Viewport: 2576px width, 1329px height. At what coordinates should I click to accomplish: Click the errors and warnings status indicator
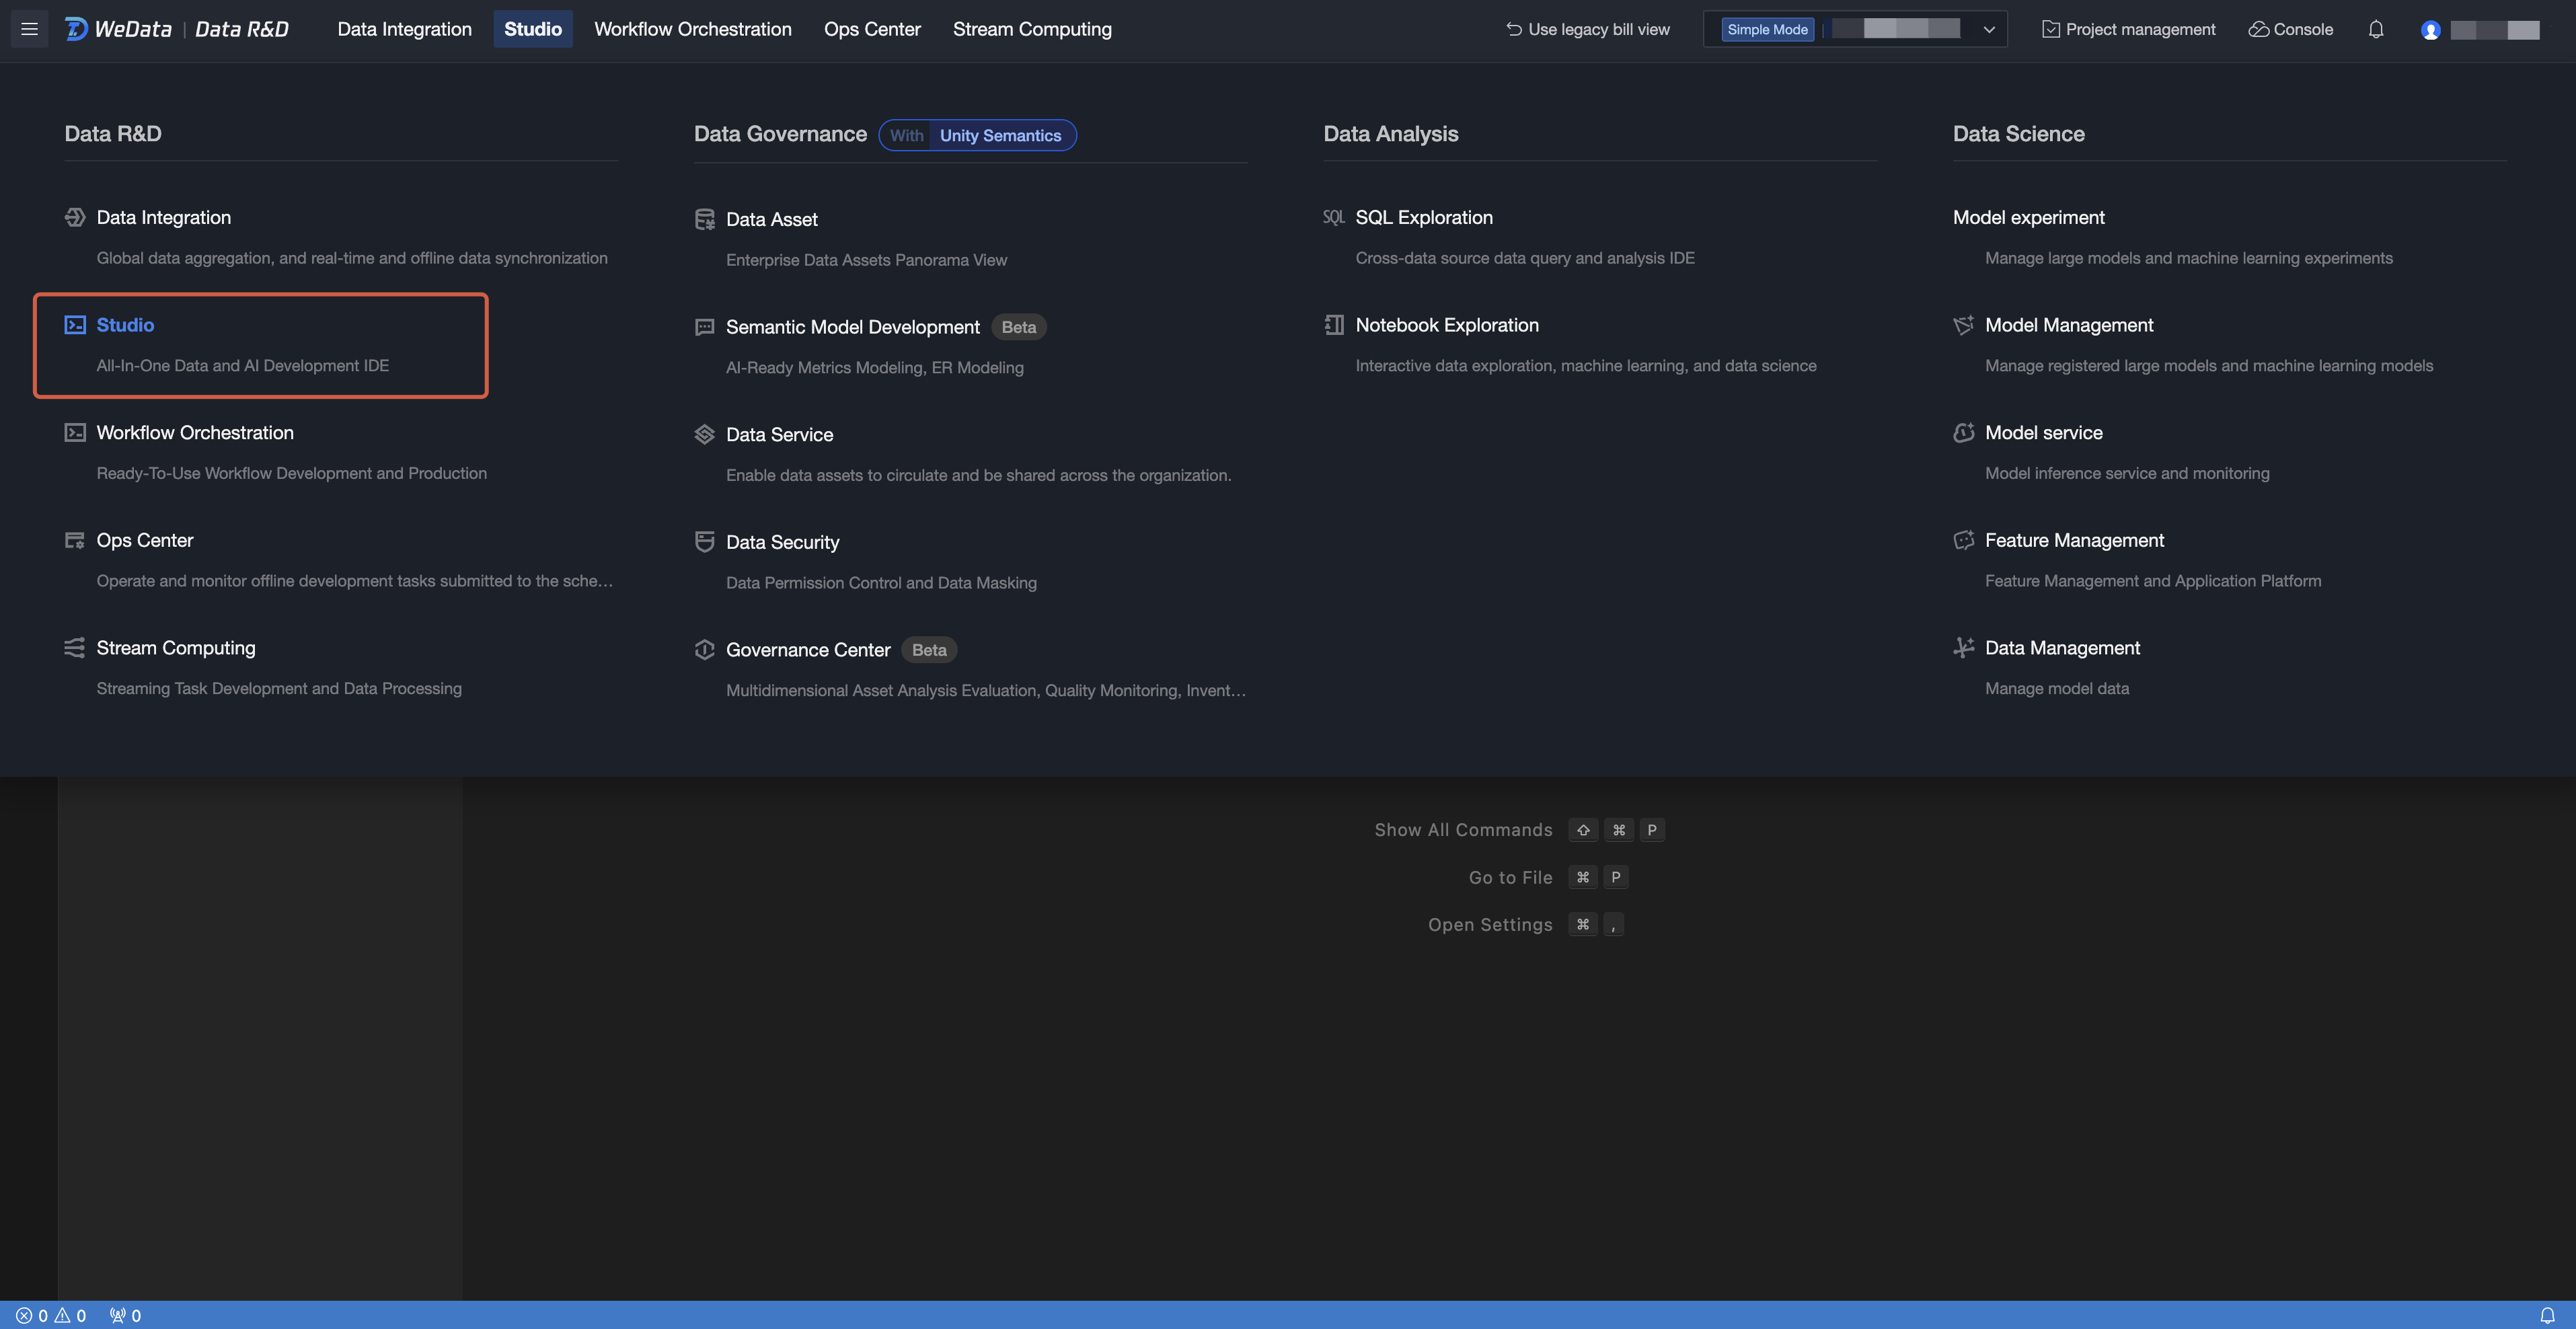(x=51, y=1315)
